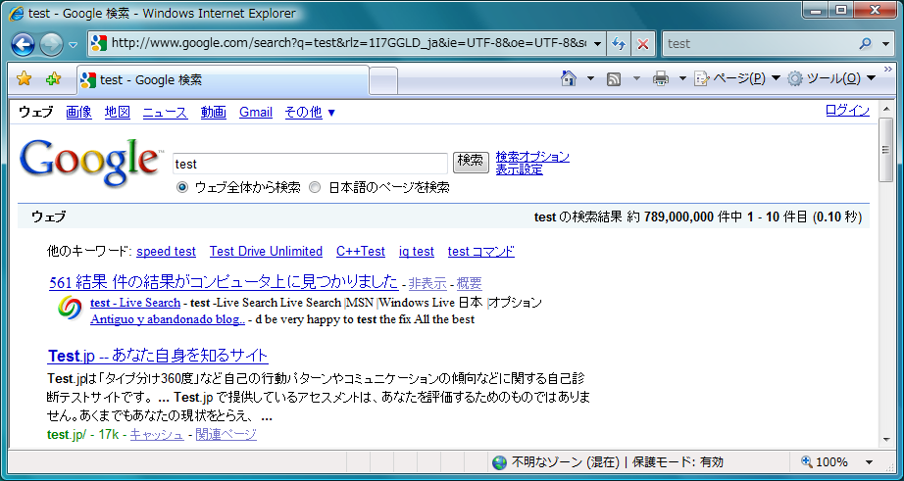Click the Print icon
The height and width of the screenshot is (481, 904).
[660, 78]
